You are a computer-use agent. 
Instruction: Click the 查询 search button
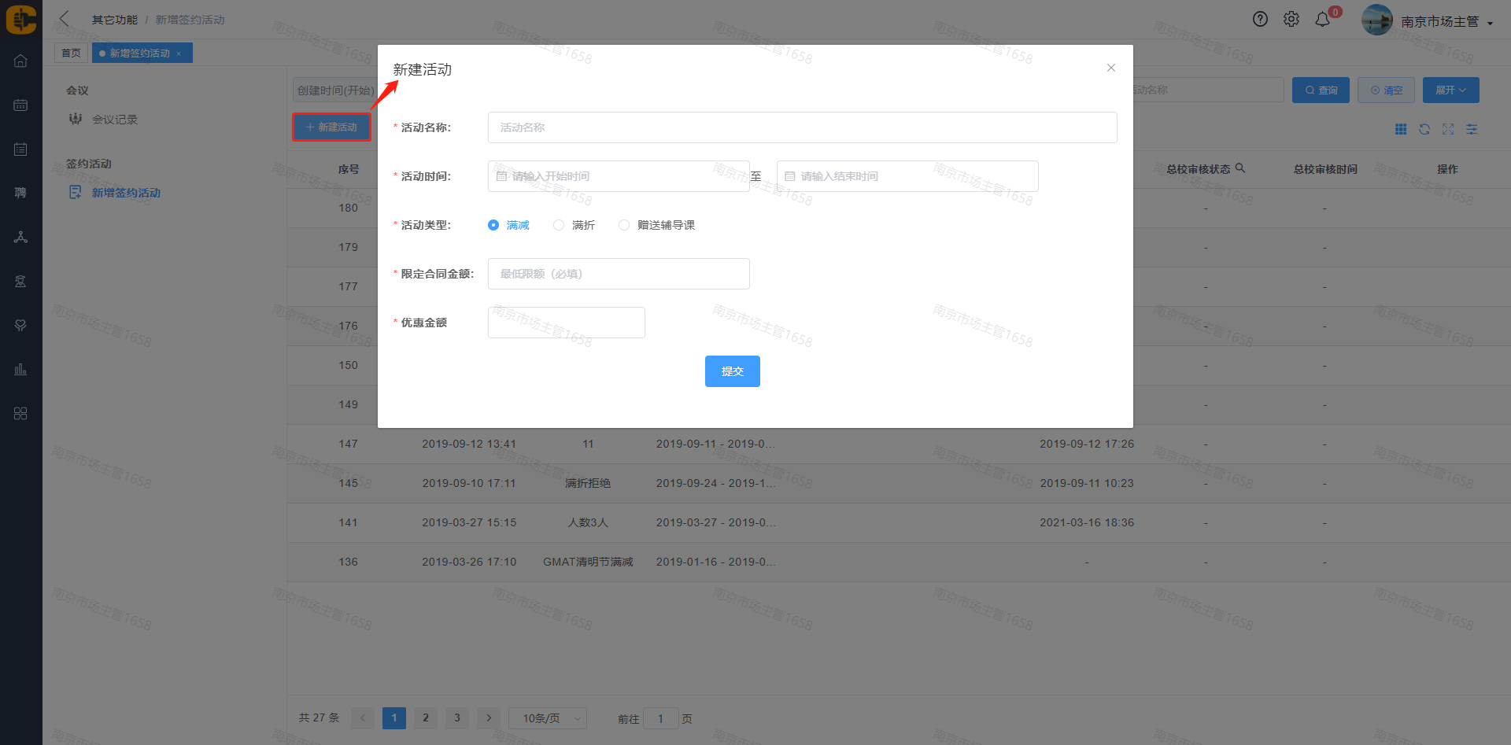coord(1321,90)
